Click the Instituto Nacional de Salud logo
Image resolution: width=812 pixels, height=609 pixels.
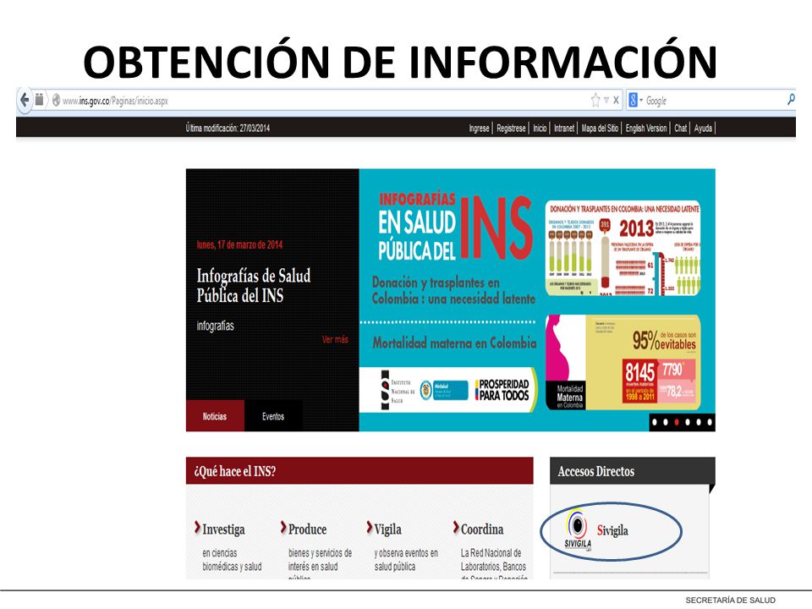[398, 390]
